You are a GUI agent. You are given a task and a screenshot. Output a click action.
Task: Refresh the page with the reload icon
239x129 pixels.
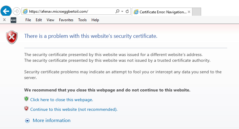pos(127,12)
